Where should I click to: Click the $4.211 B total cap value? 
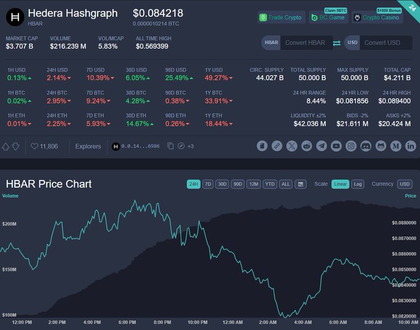397,78
